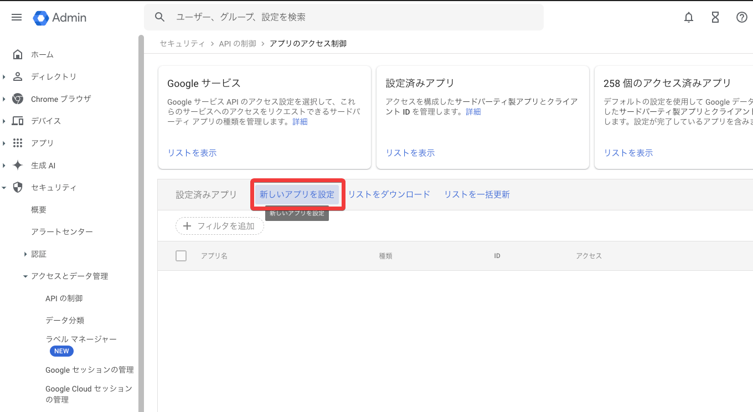The height and width of the screenshot is (412, 753).
Task: Go to セキュリティ breadcrumb
Action: click(182, 43)
